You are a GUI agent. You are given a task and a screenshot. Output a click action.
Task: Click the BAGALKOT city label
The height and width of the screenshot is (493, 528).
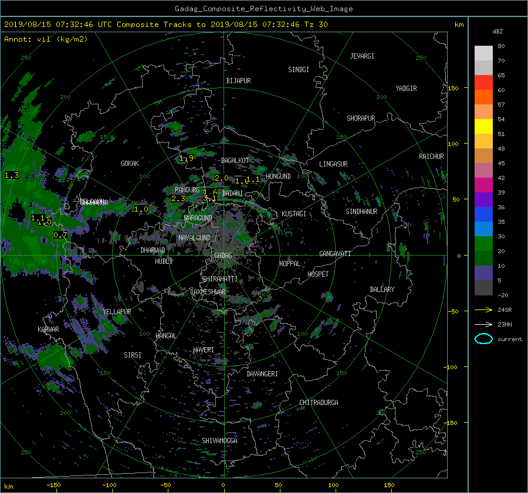[x=235, y=161]
